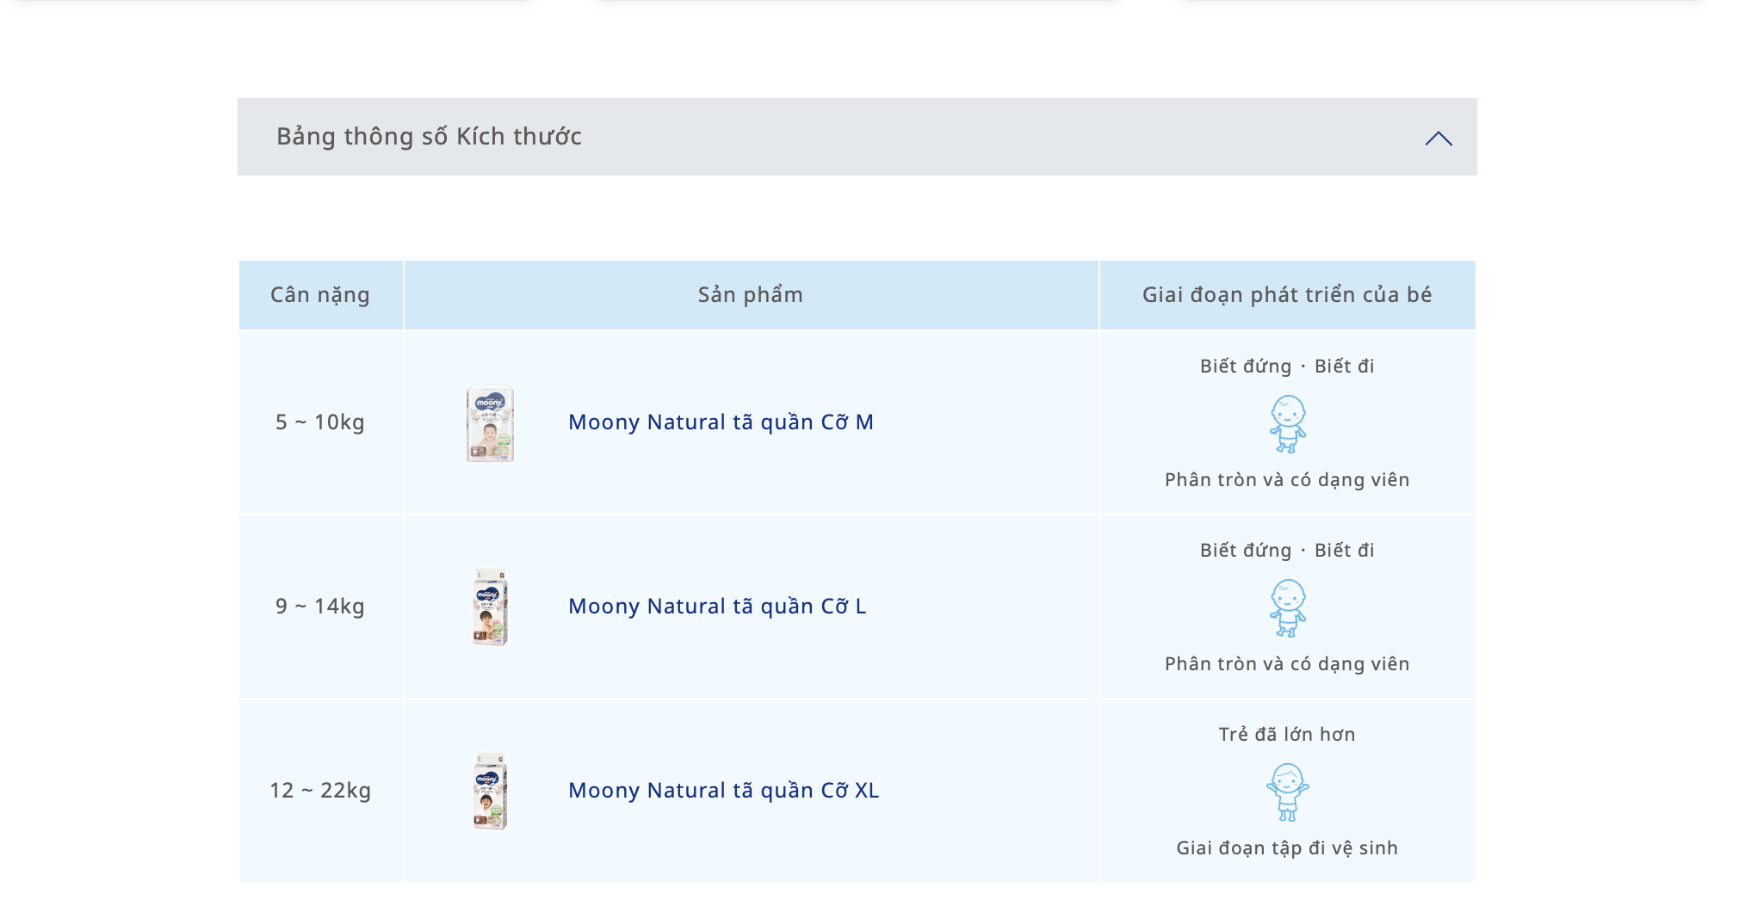Open Moony Natural tã quần Cỡ M link
Screen dimensions: 1739x912
[x=721, y=422]
